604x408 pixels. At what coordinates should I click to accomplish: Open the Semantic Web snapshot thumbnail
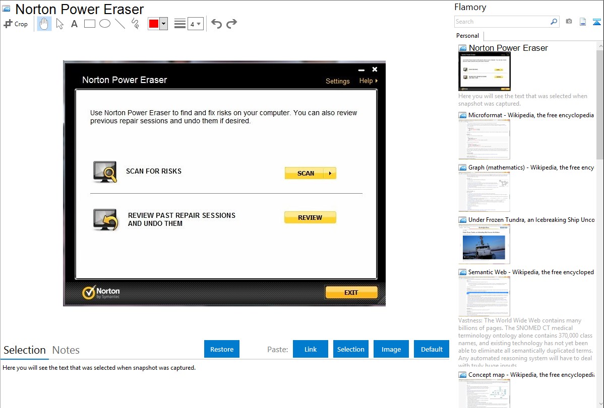click(x=484, y=296)
